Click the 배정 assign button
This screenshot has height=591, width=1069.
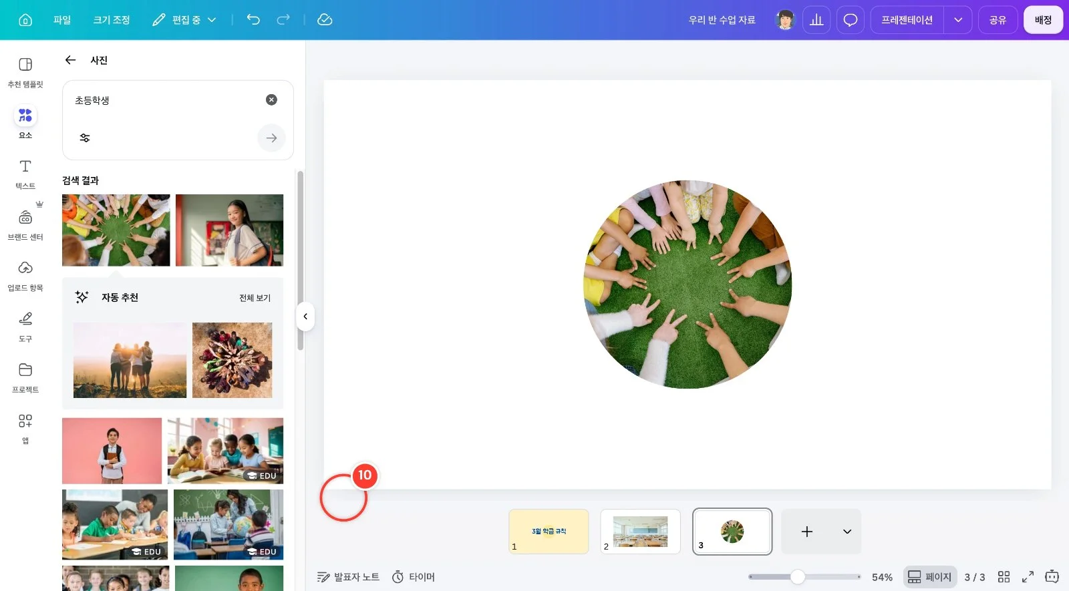point(1043,20)
